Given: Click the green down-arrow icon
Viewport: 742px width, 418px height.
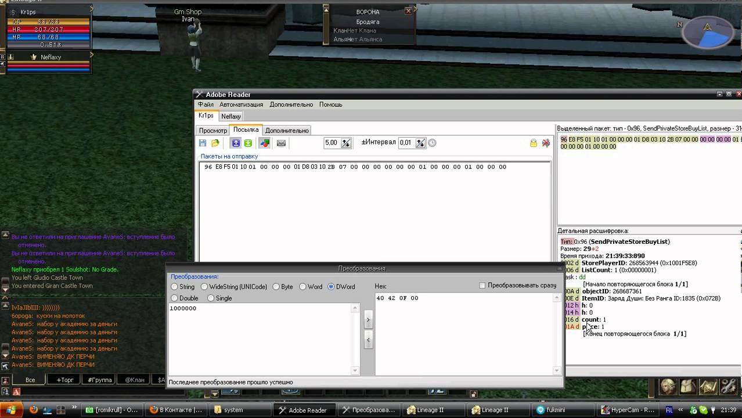Looking at the screenshot, I should (248, 143).
